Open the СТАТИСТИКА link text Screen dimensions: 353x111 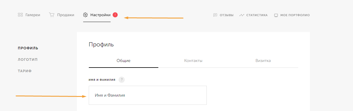tap(257, 15)
